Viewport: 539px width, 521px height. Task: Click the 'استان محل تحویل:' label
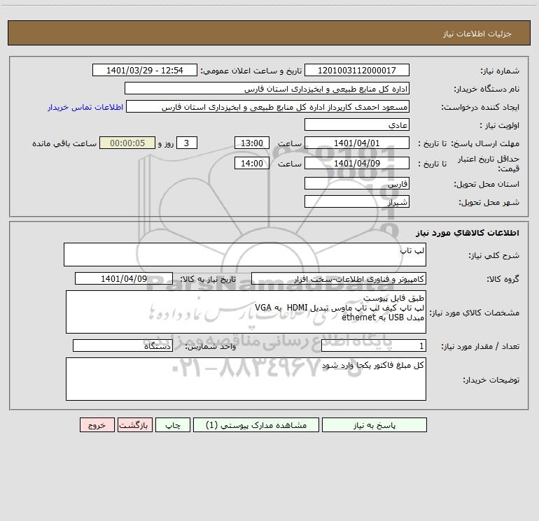click(486, 184)
